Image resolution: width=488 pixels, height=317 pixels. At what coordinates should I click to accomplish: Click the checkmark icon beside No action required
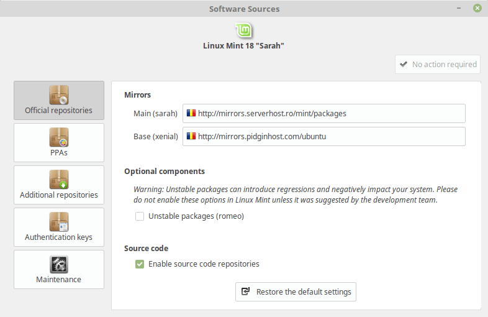tap(404, 64)
